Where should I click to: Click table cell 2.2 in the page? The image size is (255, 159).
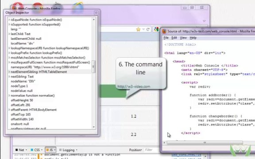click(133, 134)
